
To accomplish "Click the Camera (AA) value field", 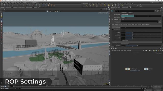I will [x=123, y=28].
